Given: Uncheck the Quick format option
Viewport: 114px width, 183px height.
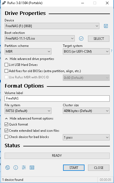Looking at the screenshot, I should pos(6,124).
